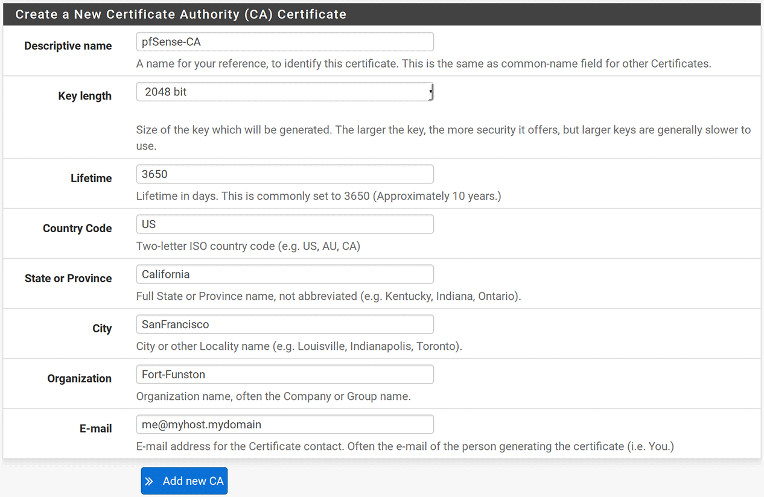Screen dimensions: 764x497
Task: Click the Country Code label
Action: [77, 229]
